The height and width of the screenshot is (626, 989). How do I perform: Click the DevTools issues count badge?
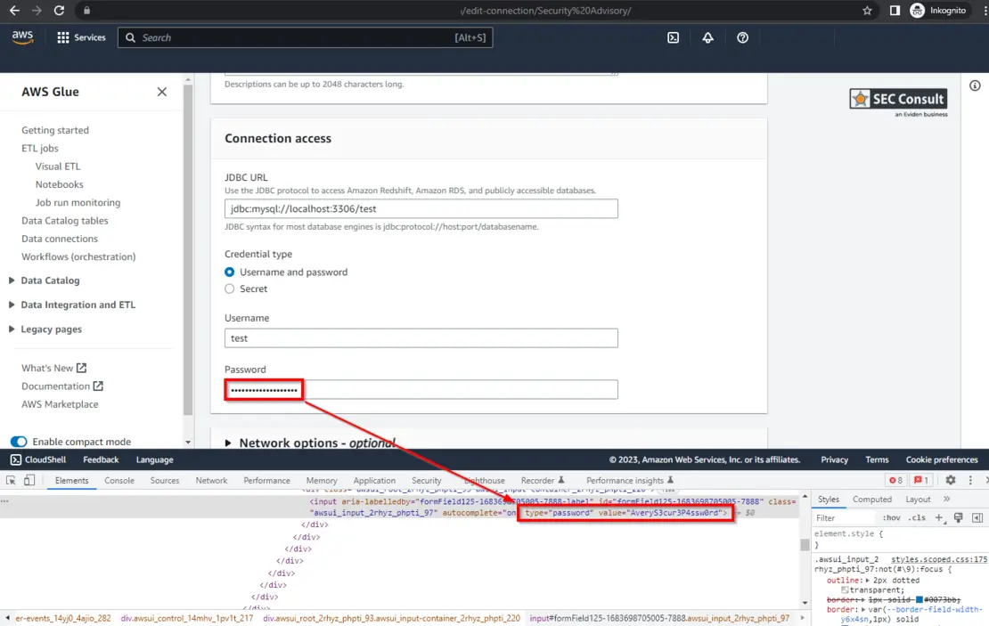(921, 480)
